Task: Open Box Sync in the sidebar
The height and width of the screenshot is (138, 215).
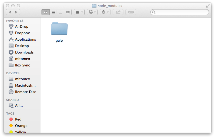Action: tap(22, 65)
